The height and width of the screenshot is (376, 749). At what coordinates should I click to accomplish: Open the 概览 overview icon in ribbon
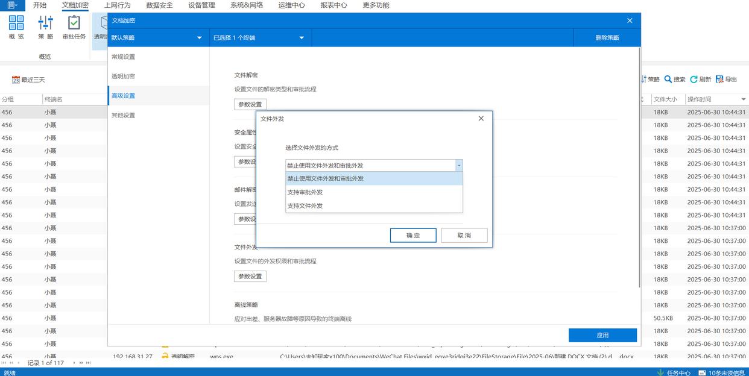click(16, 23)
